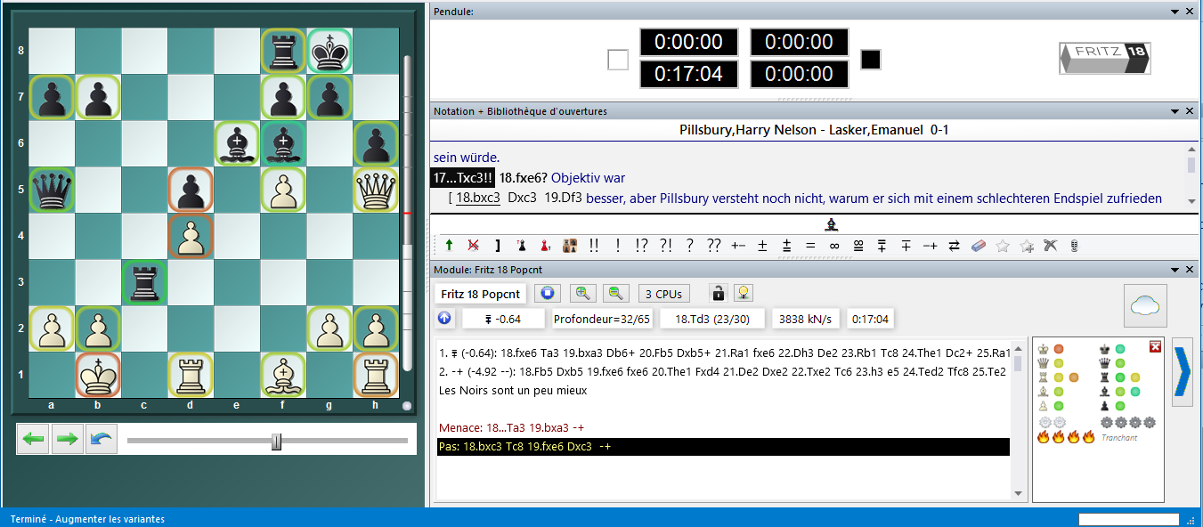
Task: Click the upper-left white clock '0:00:00'
Action: pyautogui.click(x=689, y=42)
